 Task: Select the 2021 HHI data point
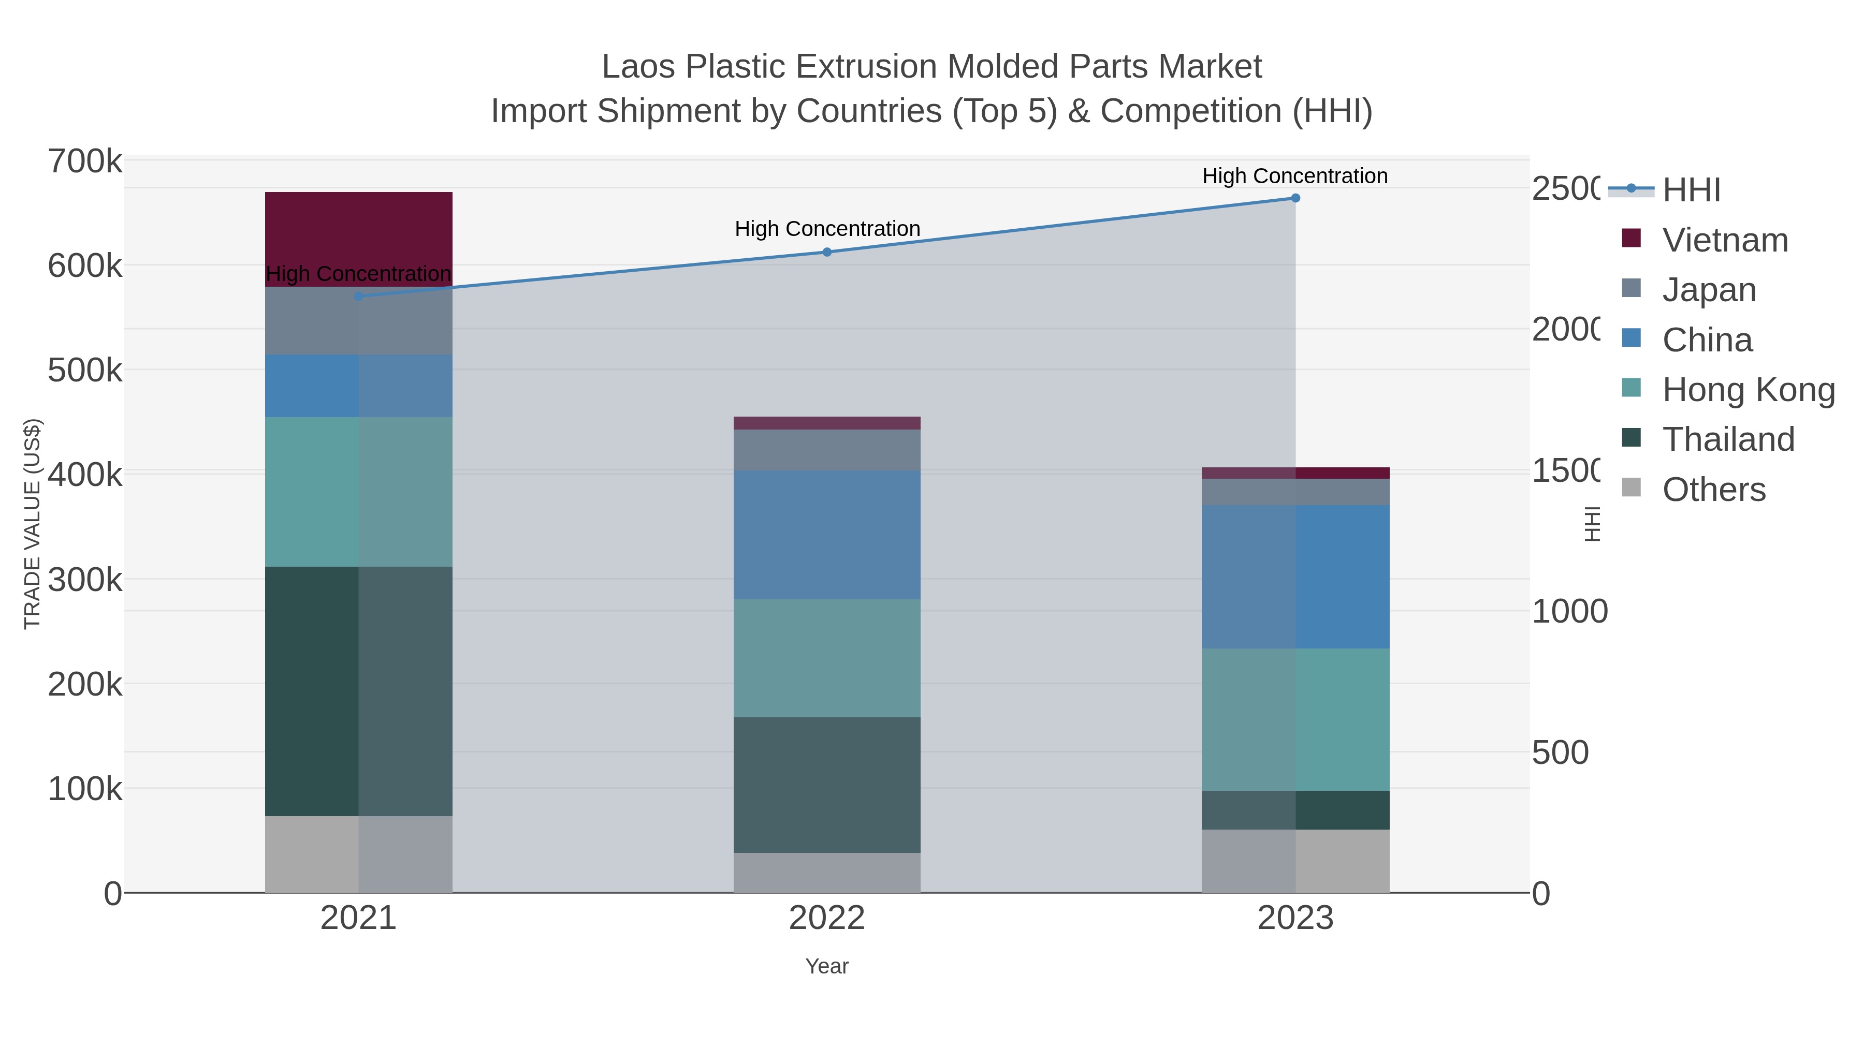[359, 297]
